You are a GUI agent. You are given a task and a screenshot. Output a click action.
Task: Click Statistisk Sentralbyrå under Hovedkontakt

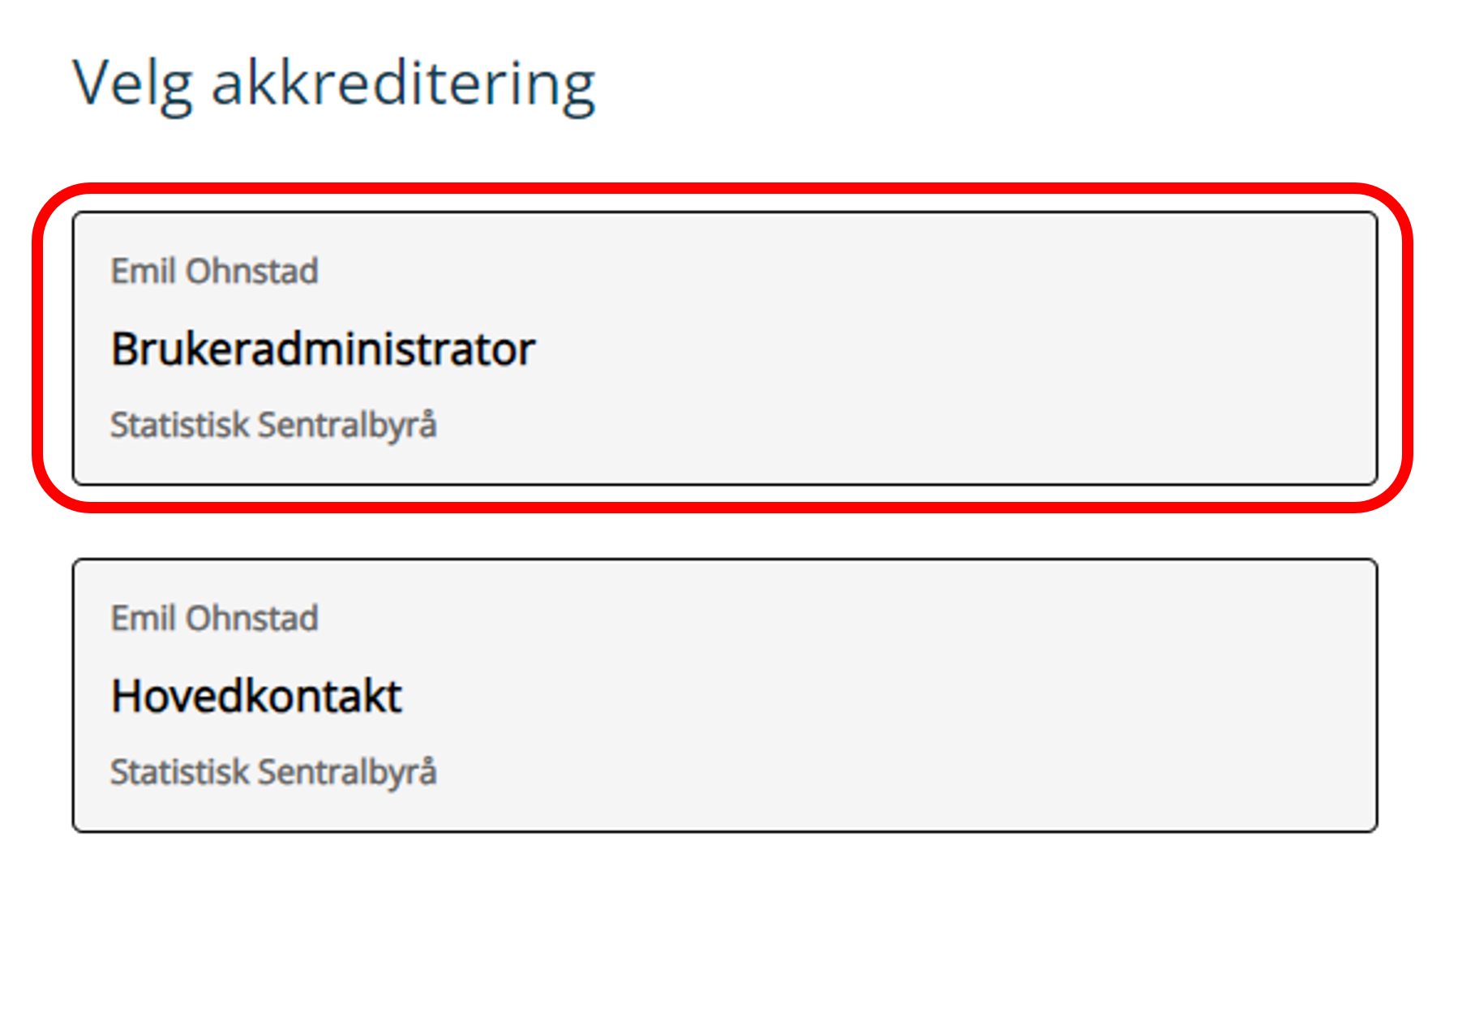point(273,773)
